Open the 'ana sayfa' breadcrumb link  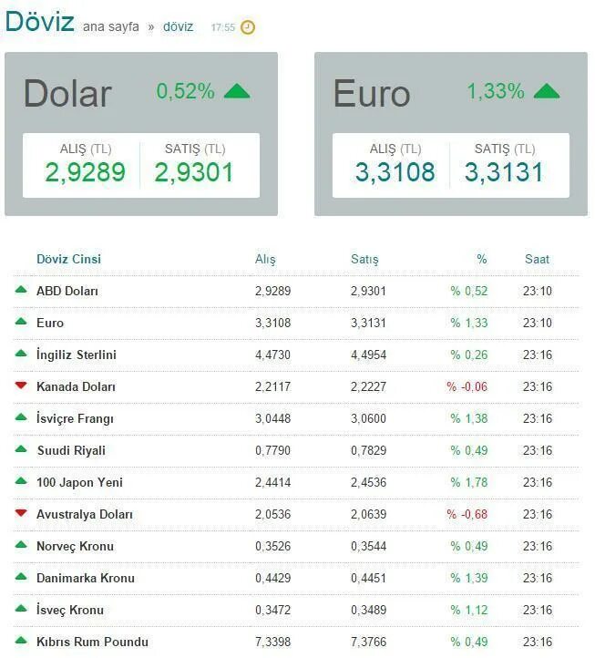(111, 26)
